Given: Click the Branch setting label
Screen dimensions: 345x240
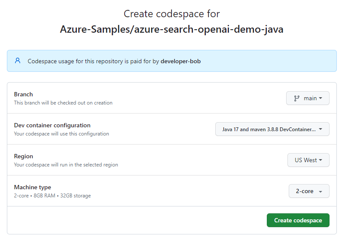Looking at the screenshot, I should pos(24,94).
